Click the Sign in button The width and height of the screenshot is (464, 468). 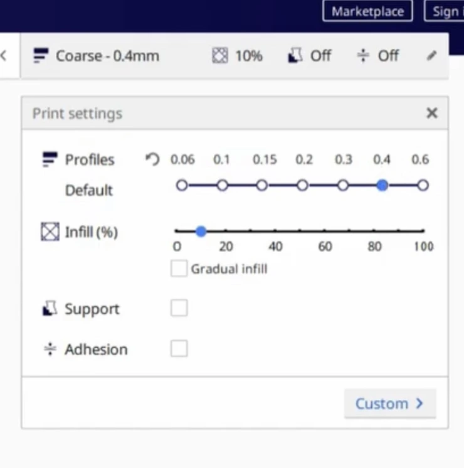tap(445, 11)
